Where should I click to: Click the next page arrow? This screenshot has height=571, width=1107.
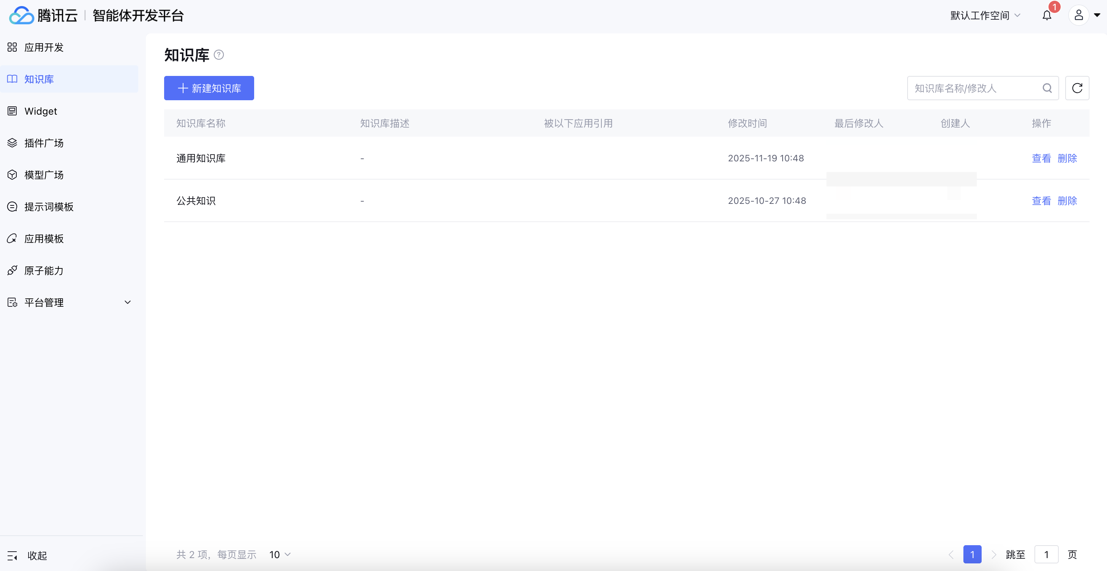(x=993, y=554)
